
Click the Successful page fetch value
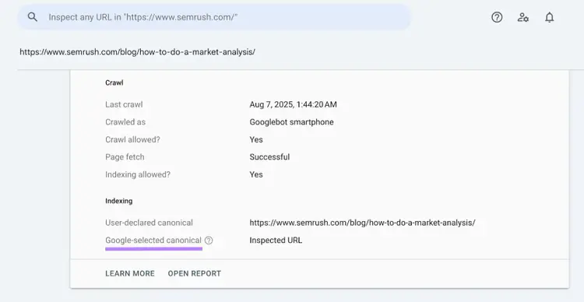269,157
